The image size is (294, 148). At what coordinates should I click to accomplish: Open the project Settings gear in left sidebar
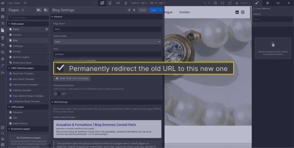click(x=3, y=59)
